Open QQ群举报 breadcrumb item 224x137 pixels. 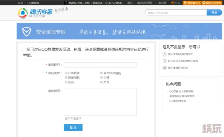[x=33, y=3]
